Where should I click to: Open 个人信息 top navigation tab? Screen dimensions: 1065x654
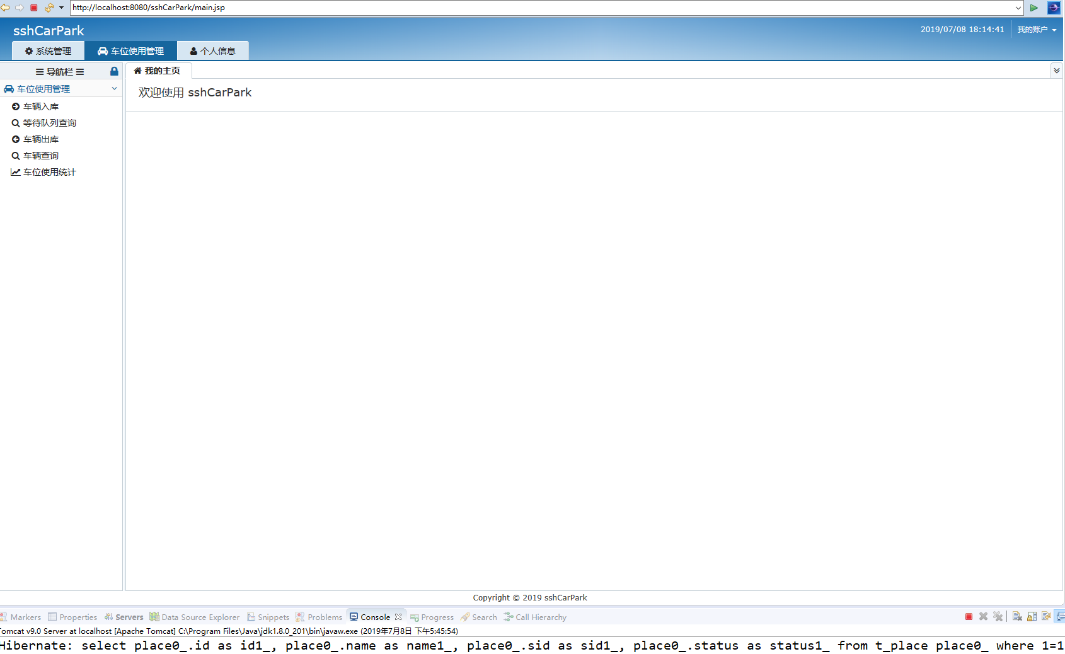click(x=213, y=51)
